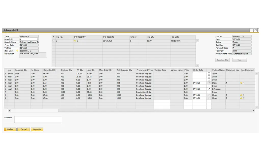
Task: Tick the Production Order row 7 checkbox
Action: pos(209,92)
